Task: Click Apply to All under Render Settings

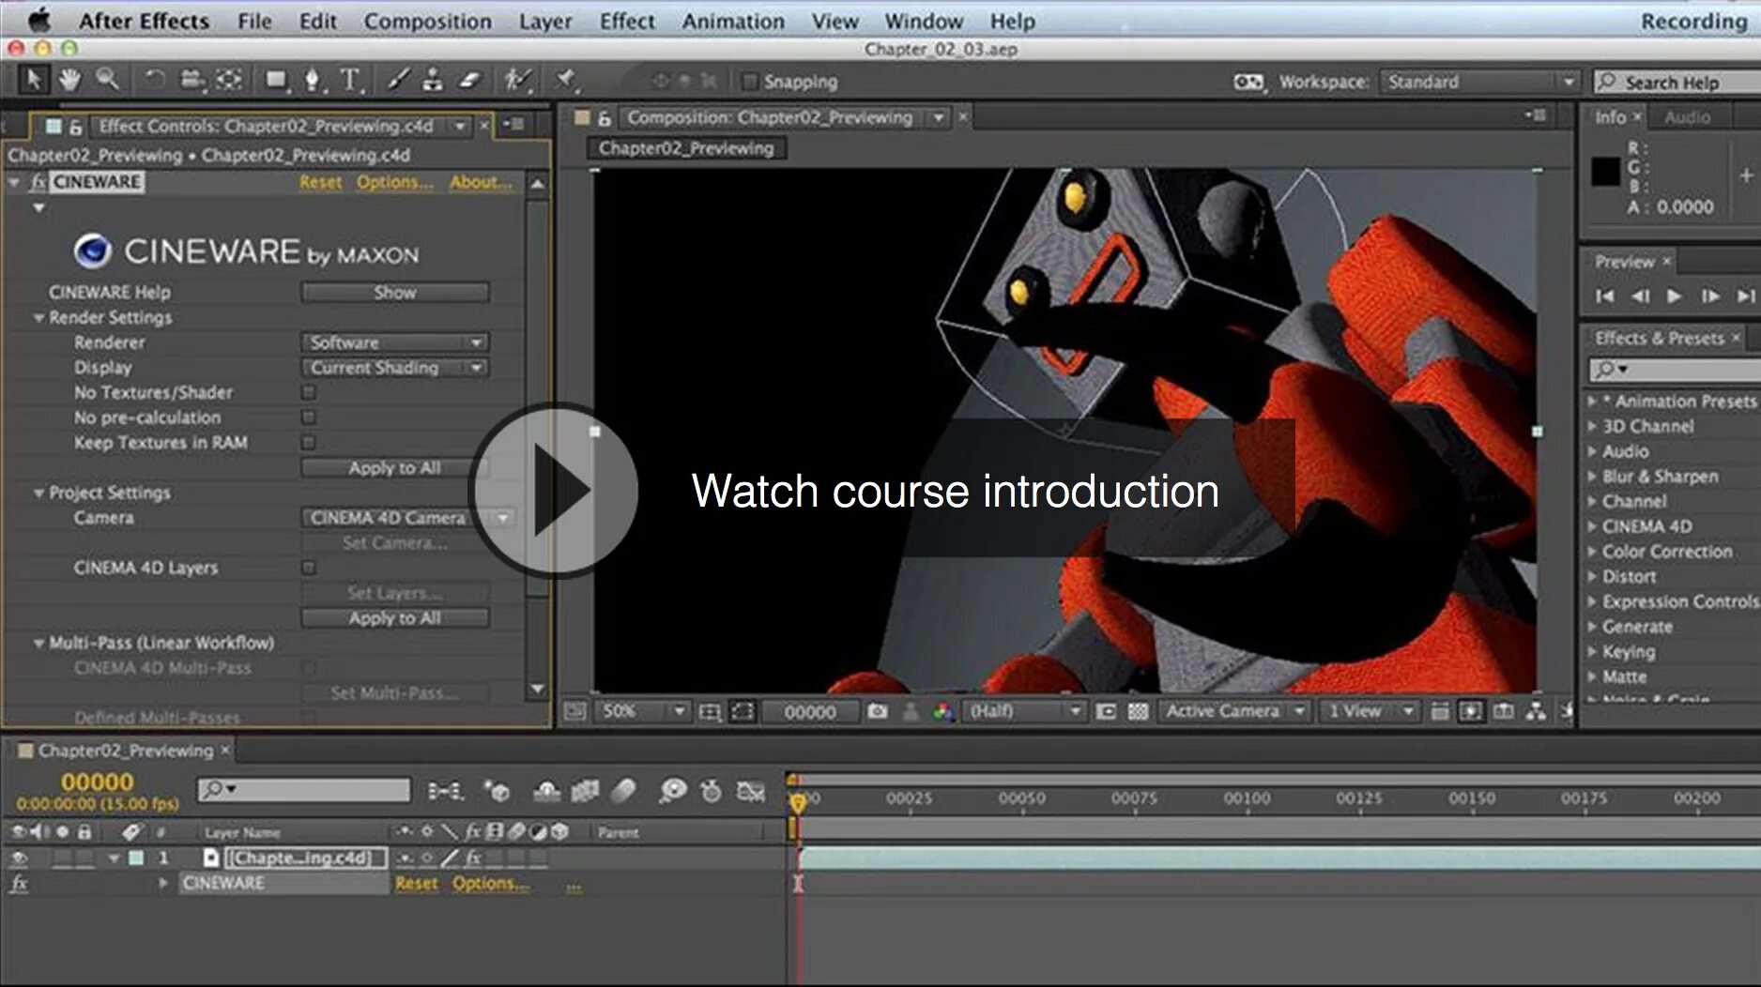Action: [x=395, y=467]
